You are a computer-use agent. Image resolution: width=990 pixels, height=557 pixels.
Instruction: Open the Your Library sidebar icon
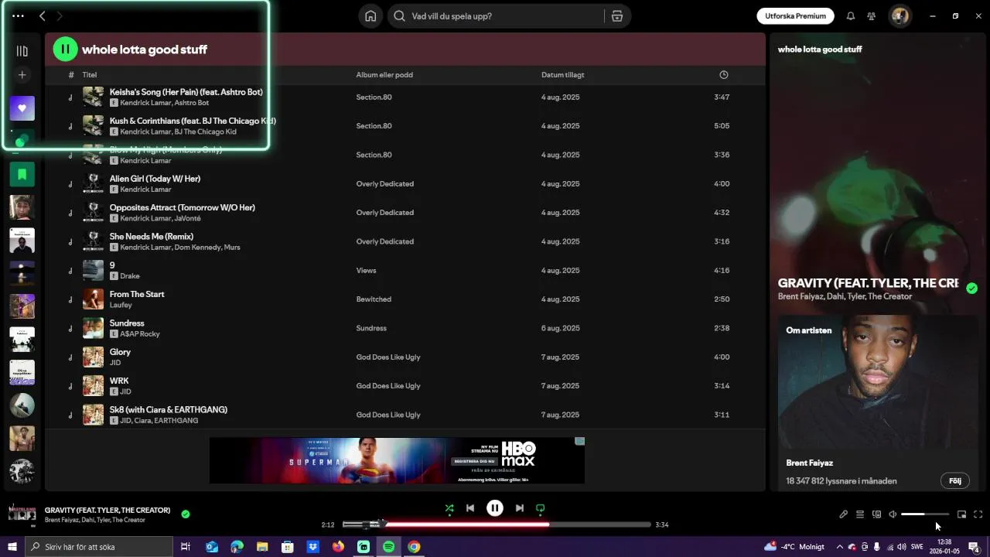[x=22, y=51]
